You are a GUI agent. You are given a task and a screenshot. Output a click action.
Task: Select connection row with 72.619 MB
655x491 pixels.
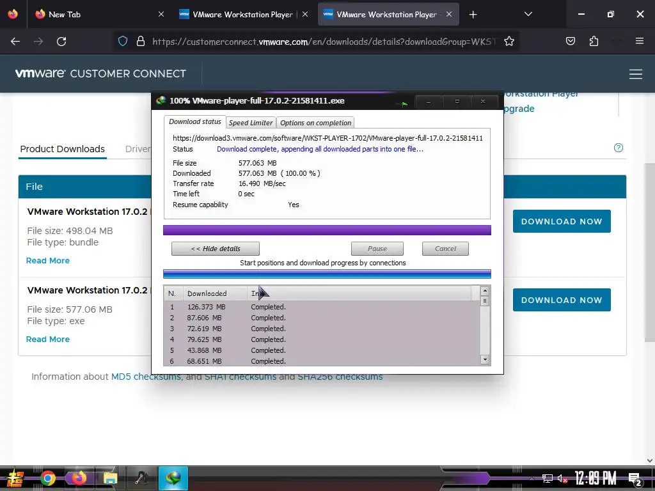[x=322, y=329]
